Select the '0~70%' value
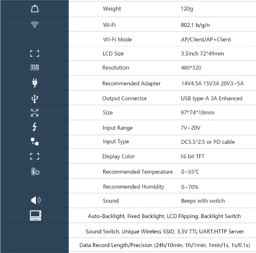Viewport: 256px width, 253px height. point(190,187)
